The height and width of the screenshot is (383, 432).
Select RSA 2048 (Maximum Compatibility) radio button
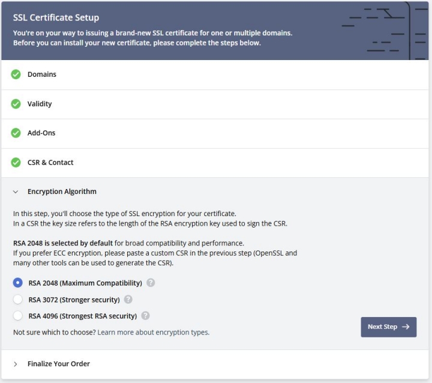click(18, 283)
